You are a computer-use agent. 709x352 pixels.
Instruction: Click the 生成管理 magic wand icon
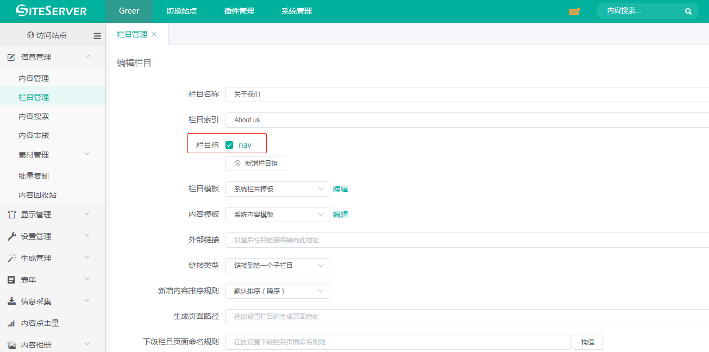click(11, 258)
